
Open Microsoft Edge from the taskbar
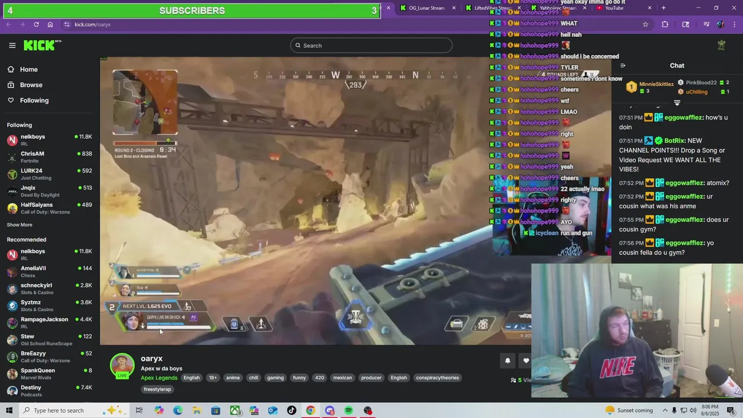point(178,410)
